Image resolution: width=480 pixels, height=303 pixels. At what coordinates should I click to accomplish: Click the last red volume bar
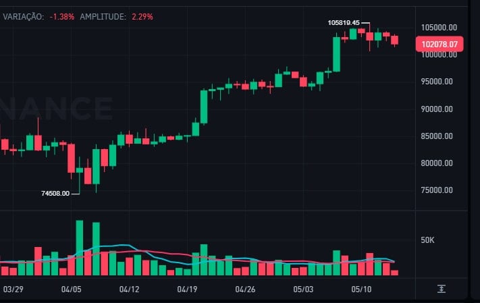(395, 273)
